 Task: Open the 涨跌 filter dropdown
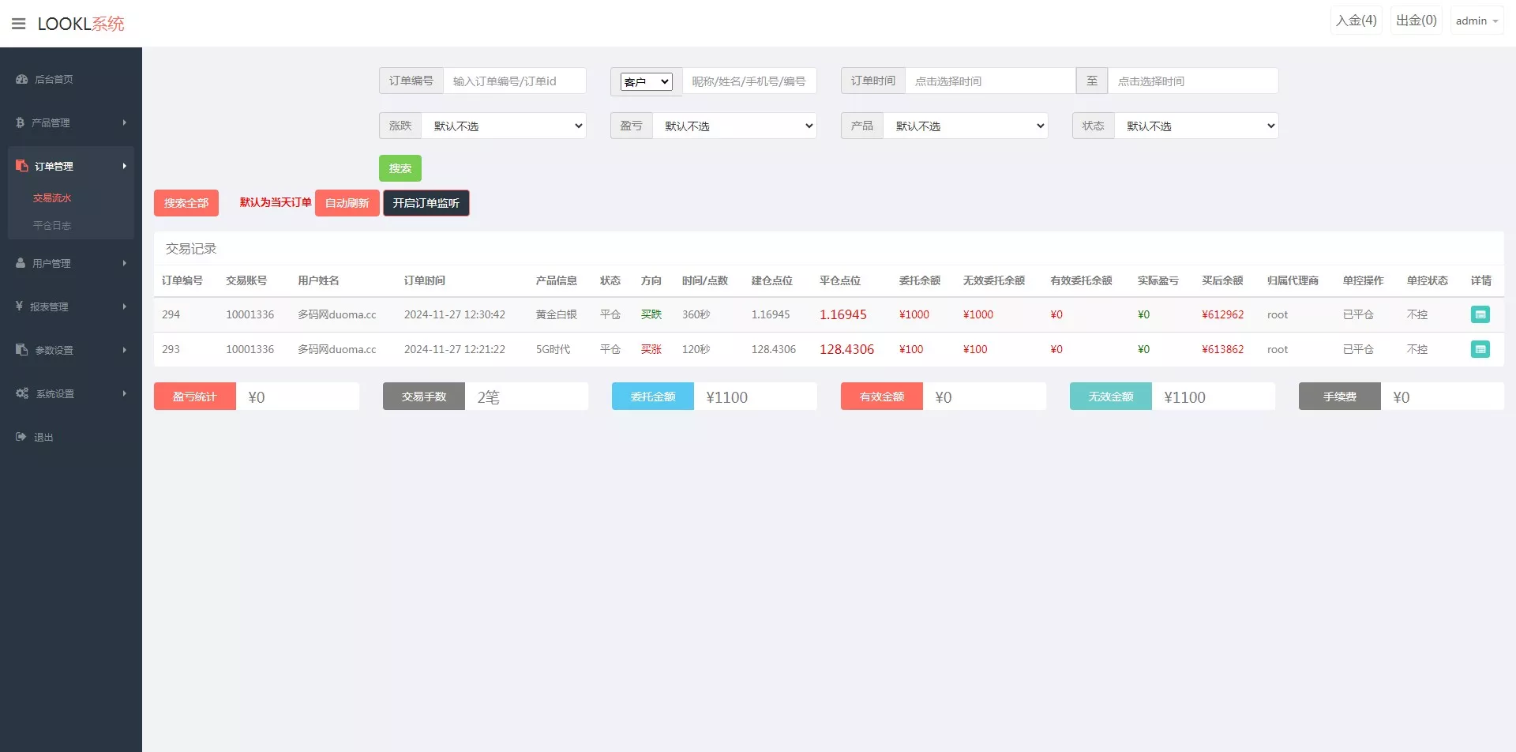(x=504, y=126)
